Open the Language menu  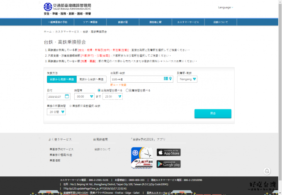(226, 7)
